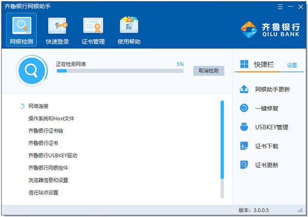
Task: Select the 信任站点设置 check item
Action: coord(43,193)
